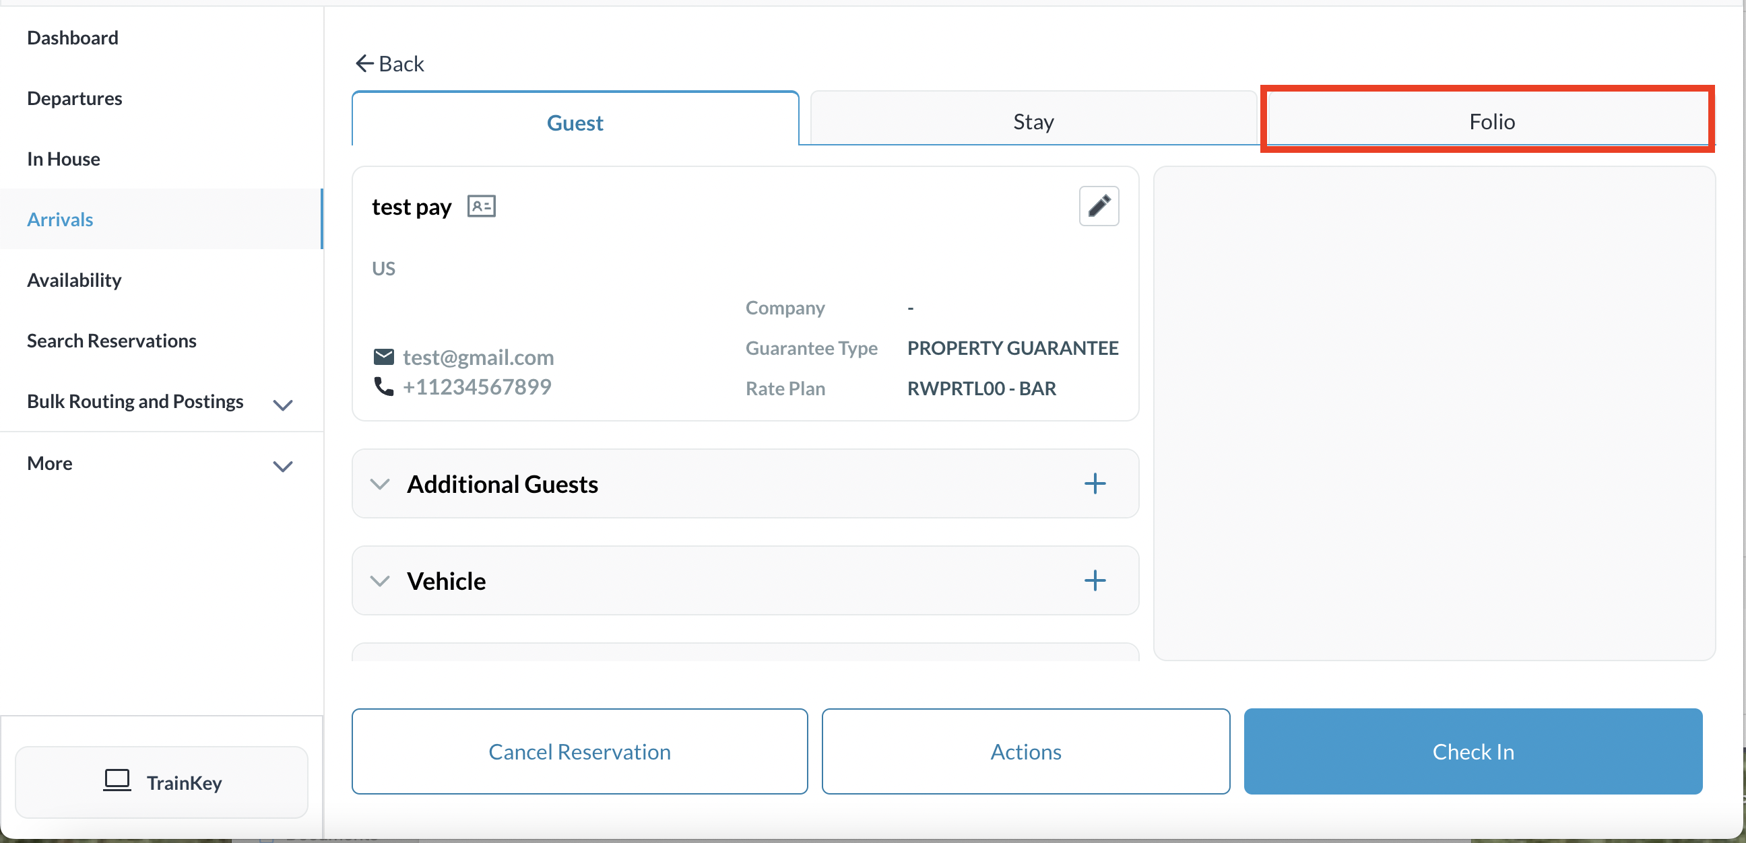Click the envelope email icon
The height and width of the screenshot is (843, 1746).
tap(384, 356)
